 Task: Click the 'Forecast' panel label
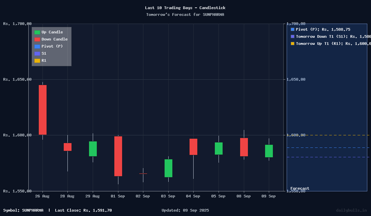[300, 188]
